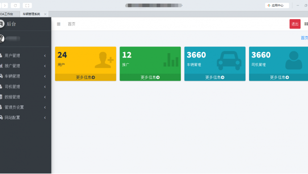This screenshot has width=308, height=174.
Task: Toggle the sidebar with the hamburger icon
Action: [x=58, y=24]
